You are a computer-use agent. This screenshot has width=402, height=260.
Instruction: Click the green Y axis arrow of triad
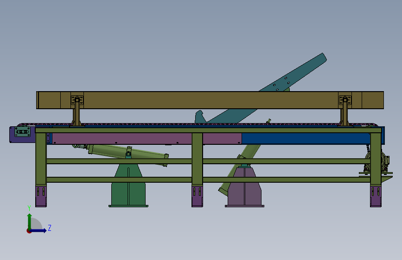[x=30, y=221]
